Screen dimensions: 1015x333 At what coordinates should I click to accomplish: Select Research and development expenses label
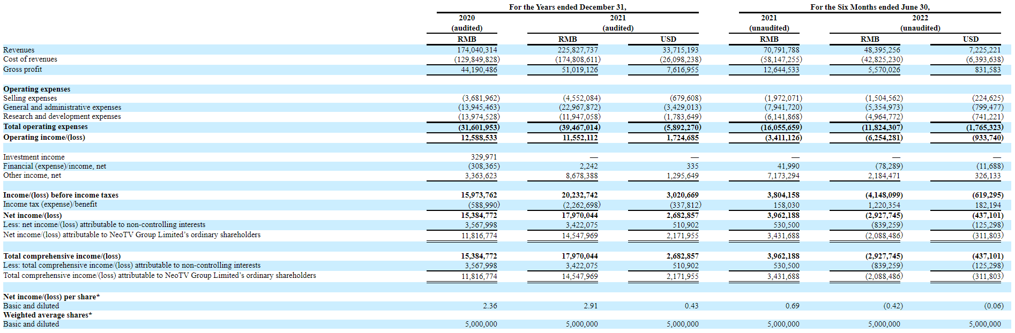click(x=62, y=116)
